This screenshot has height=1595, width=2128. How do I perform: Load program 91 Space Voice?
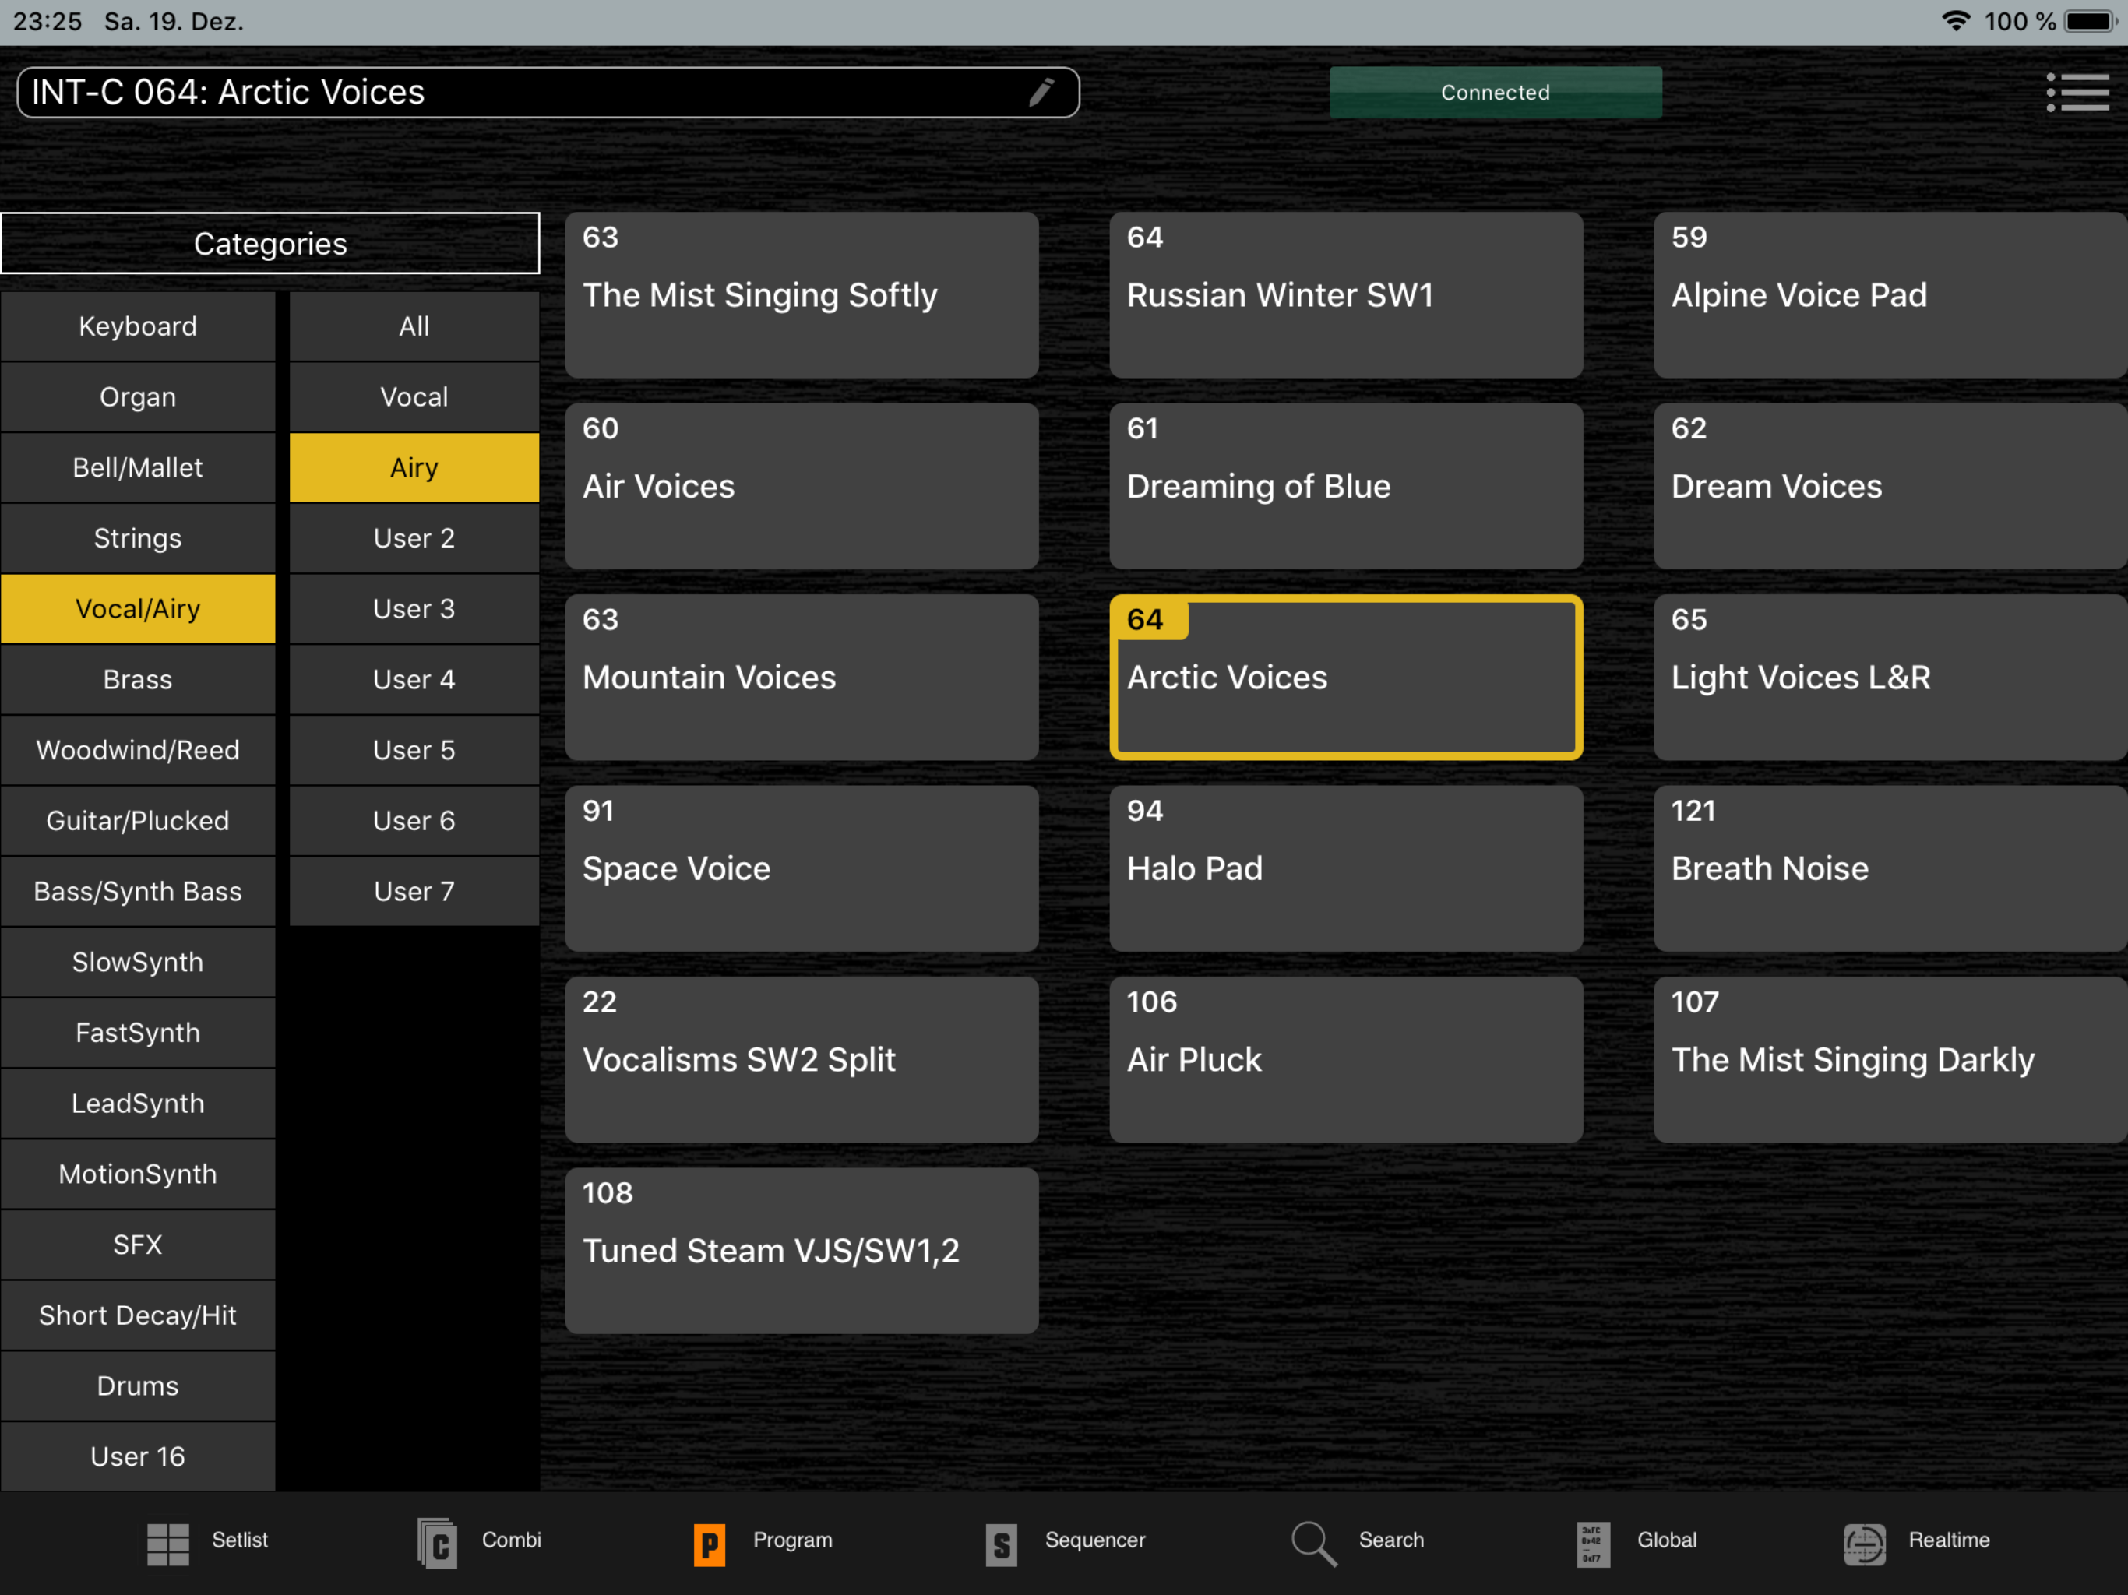[x=802, y=868]
